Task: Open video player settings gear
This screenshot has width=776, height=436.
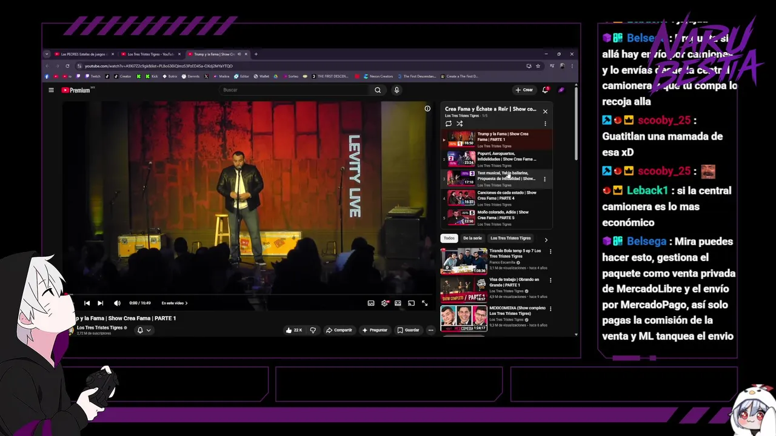Action: pos(384,303)
